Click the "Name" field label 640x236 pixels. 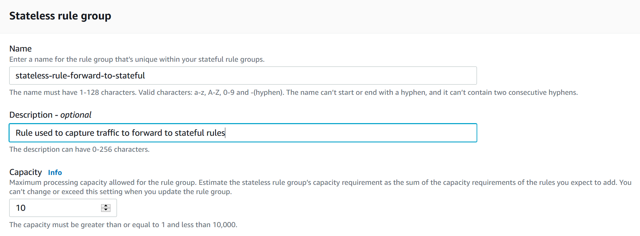click(x=21, y=49)
